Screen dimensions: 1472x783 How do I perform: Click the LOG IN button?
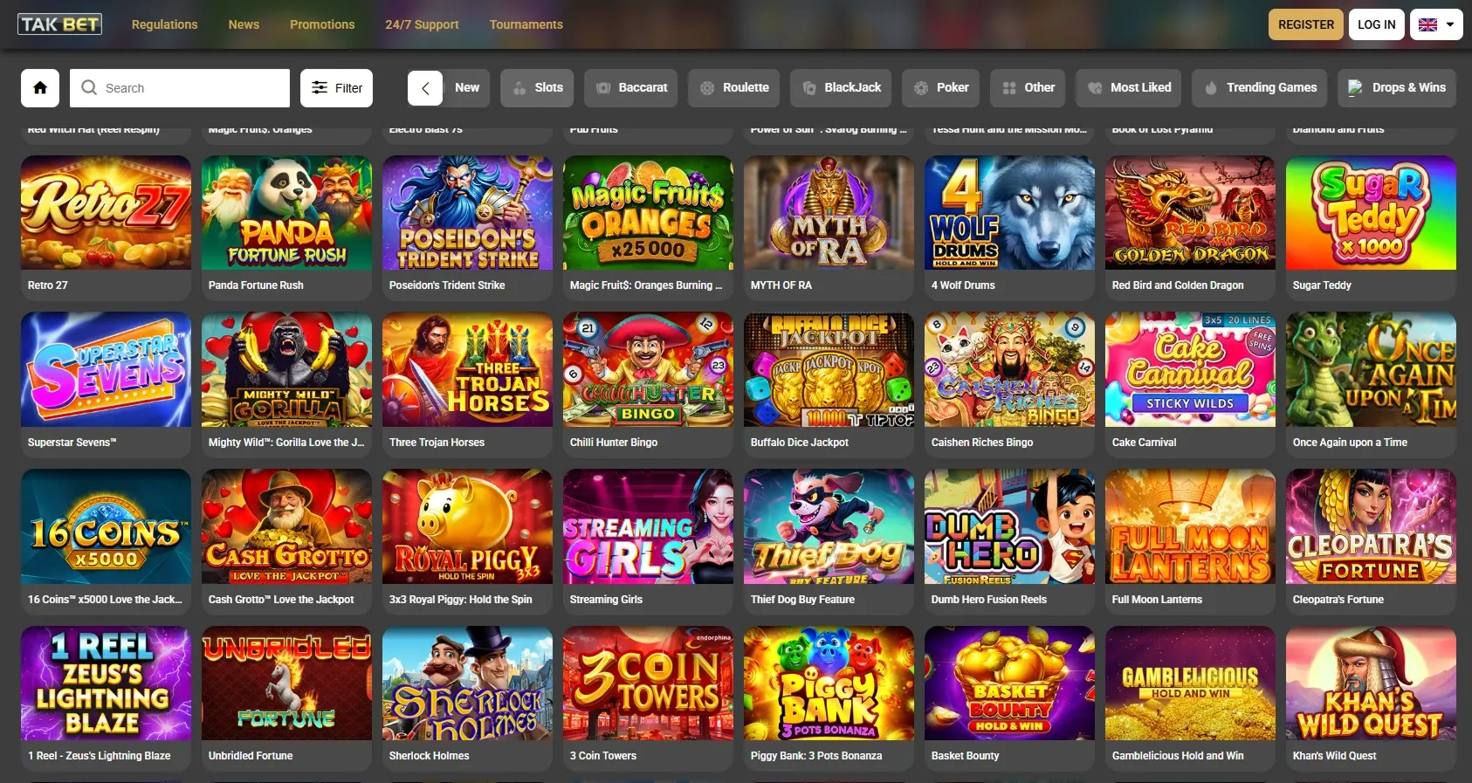click(1376, 24)
